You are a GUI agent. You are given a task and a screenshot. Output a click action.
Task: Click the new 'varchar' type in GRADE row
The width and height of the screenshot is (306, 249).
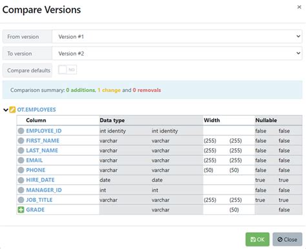161,210
